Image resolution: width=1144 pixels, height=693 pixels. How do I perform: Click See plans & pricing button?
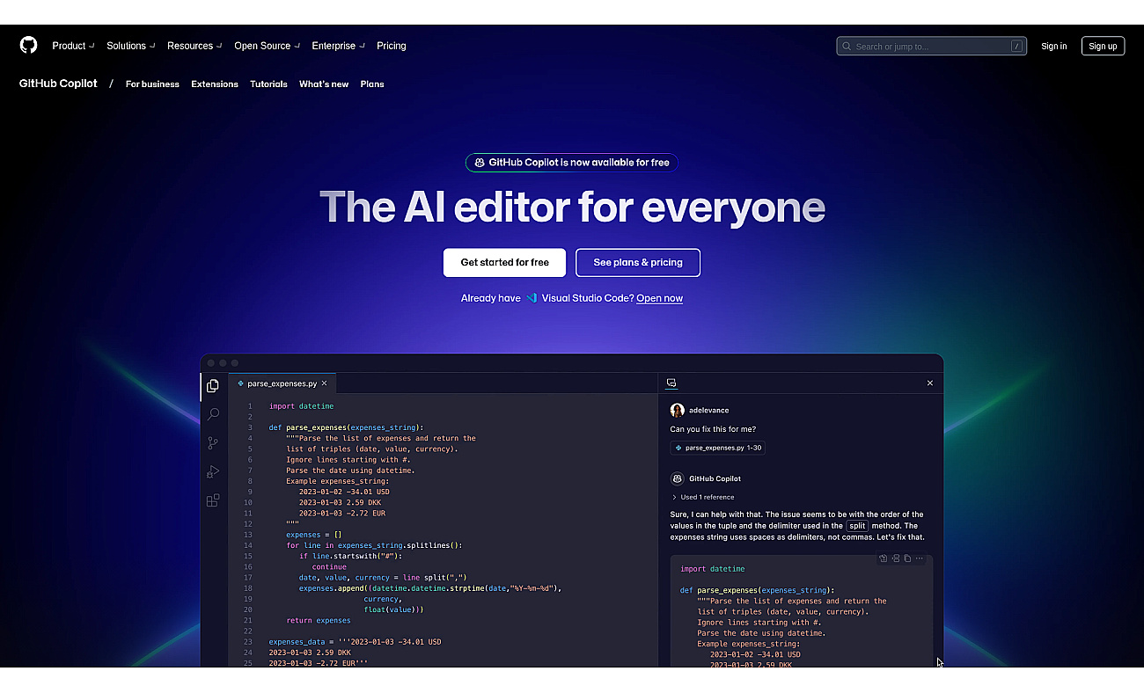tap(638, 262)
